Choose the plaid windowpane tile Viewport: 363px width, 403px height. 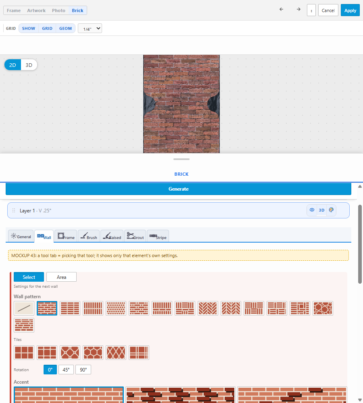[x=139, y=353]
